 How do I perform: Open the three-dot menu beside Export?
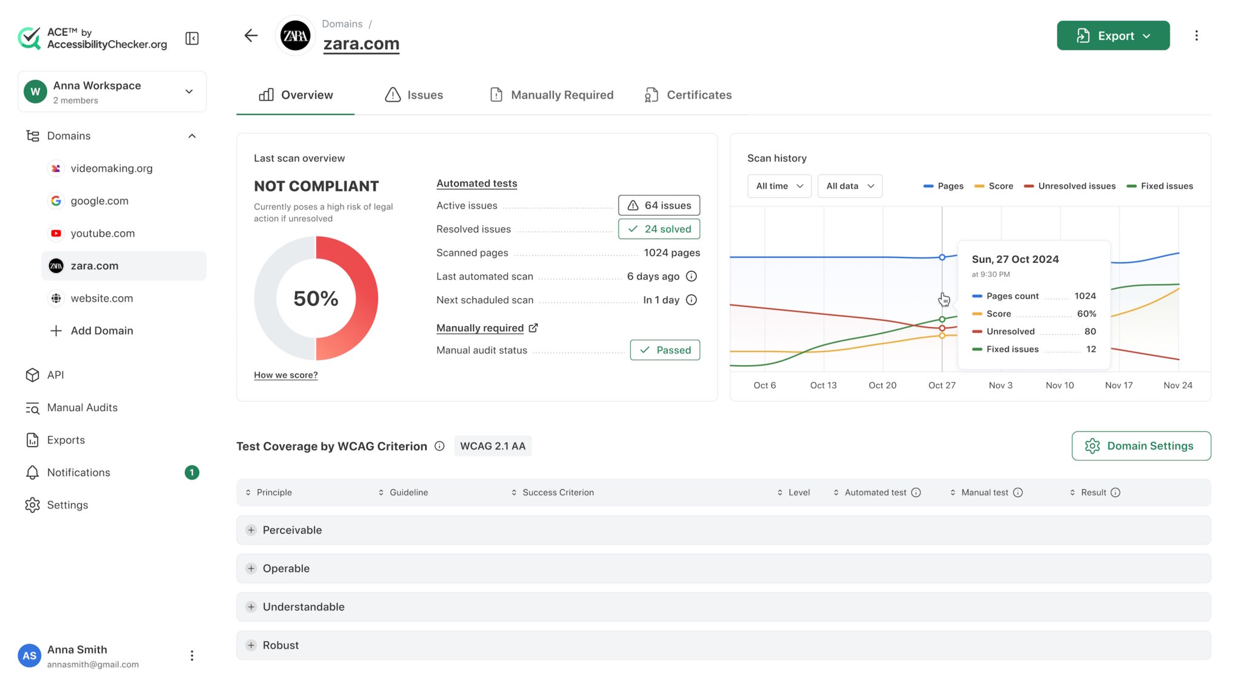pos(1196,36)
